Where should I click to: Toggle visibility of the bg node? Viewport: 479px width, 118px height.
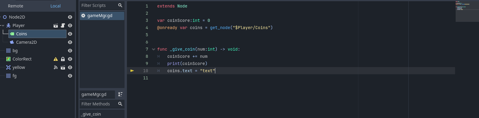pos(70,51)
